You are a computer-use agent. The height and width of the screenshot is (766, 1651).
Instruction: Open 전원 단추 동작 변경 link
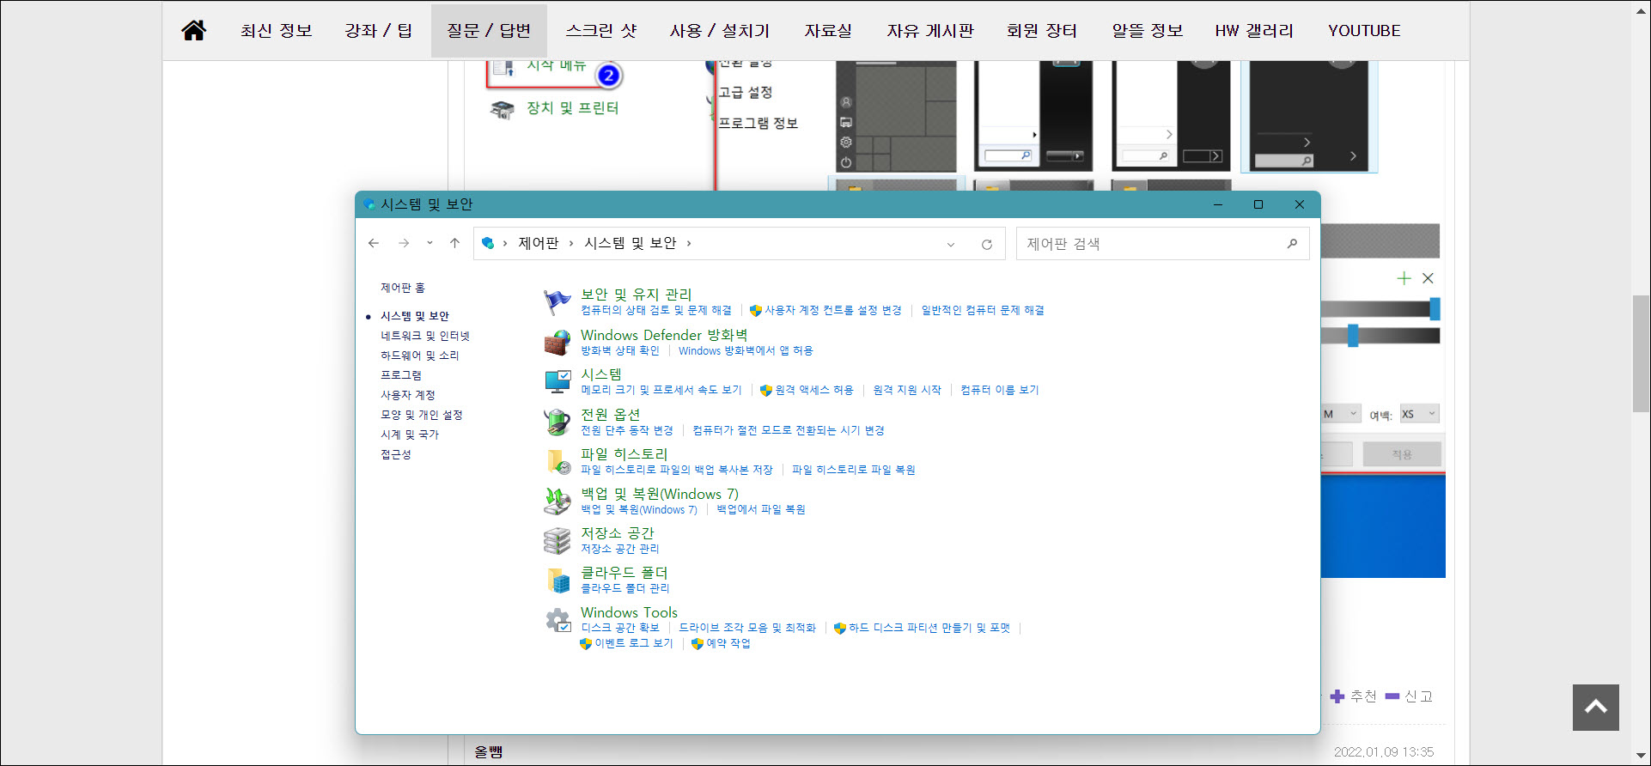point(627,430)
